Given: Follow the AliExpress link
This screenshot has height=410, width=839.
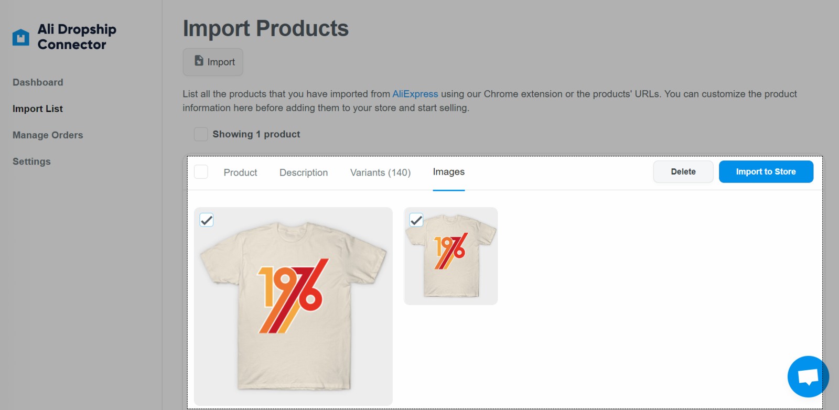Looking at the screenshot, I should (415, 94).
